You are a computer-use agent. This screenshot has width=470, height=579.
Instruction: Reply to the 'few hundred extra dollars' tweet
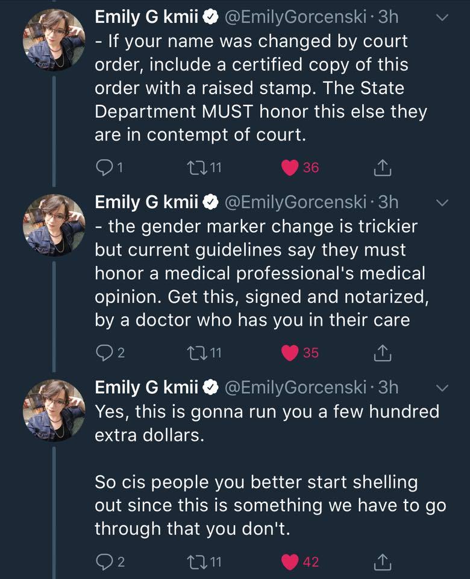tap(104, 562)
